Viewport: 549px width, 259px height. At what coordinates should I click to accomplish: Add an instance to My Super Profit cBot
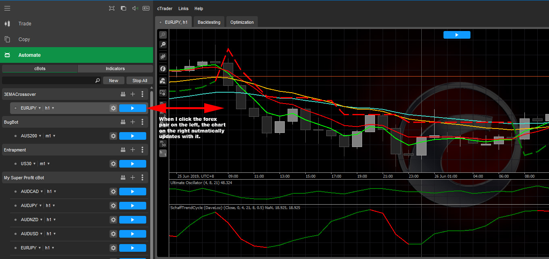(133, 178)
